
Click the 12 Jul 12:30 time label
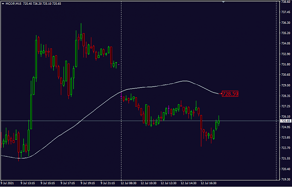(169, 183)
